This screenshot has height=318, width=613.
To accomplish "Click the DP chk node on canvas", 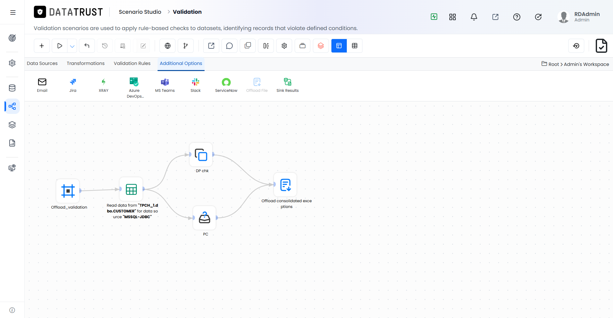I will [201, 155].
